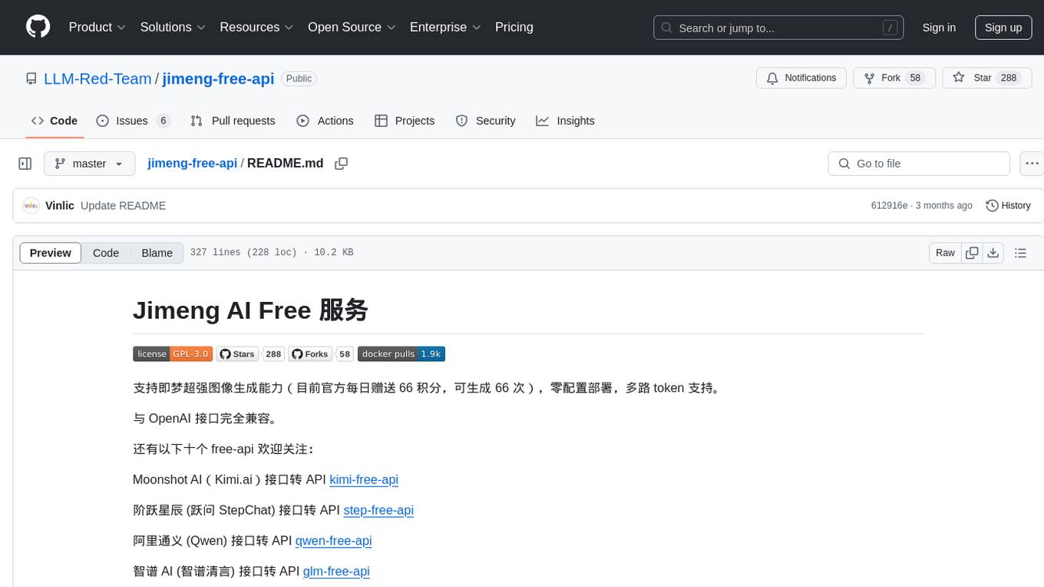Click the Go to file search field
The width and height of the screenshot is (1044, 587).
click(919, 164)
